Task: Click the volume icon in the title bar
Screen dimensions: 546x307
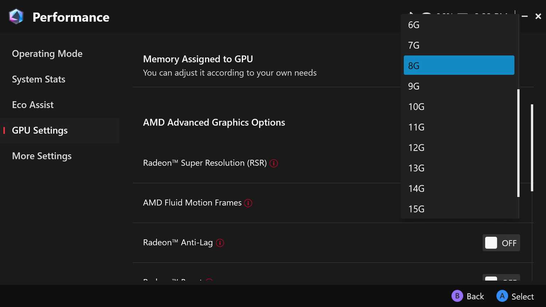Action: pos(410,14)
